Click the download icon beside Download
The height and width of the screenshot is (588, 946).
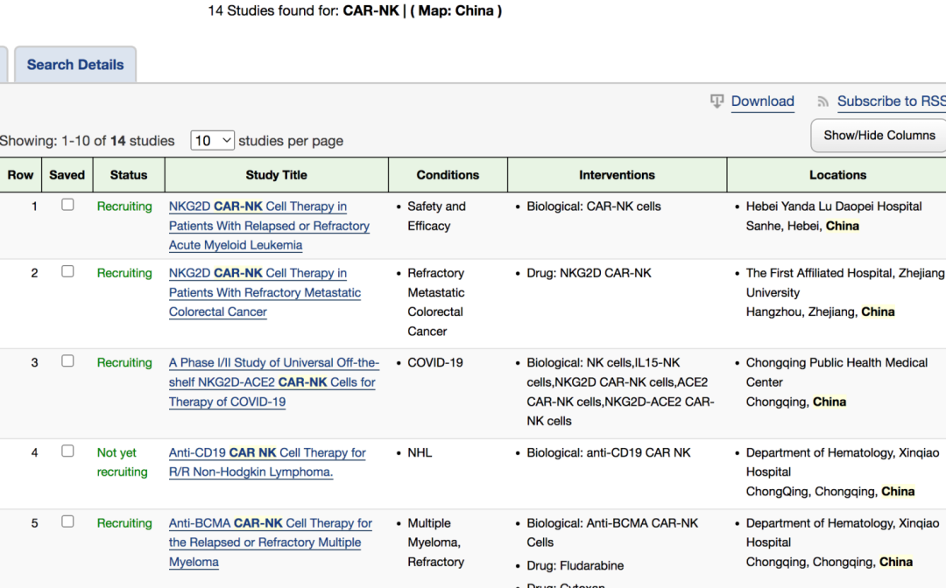tap(717, 101)
